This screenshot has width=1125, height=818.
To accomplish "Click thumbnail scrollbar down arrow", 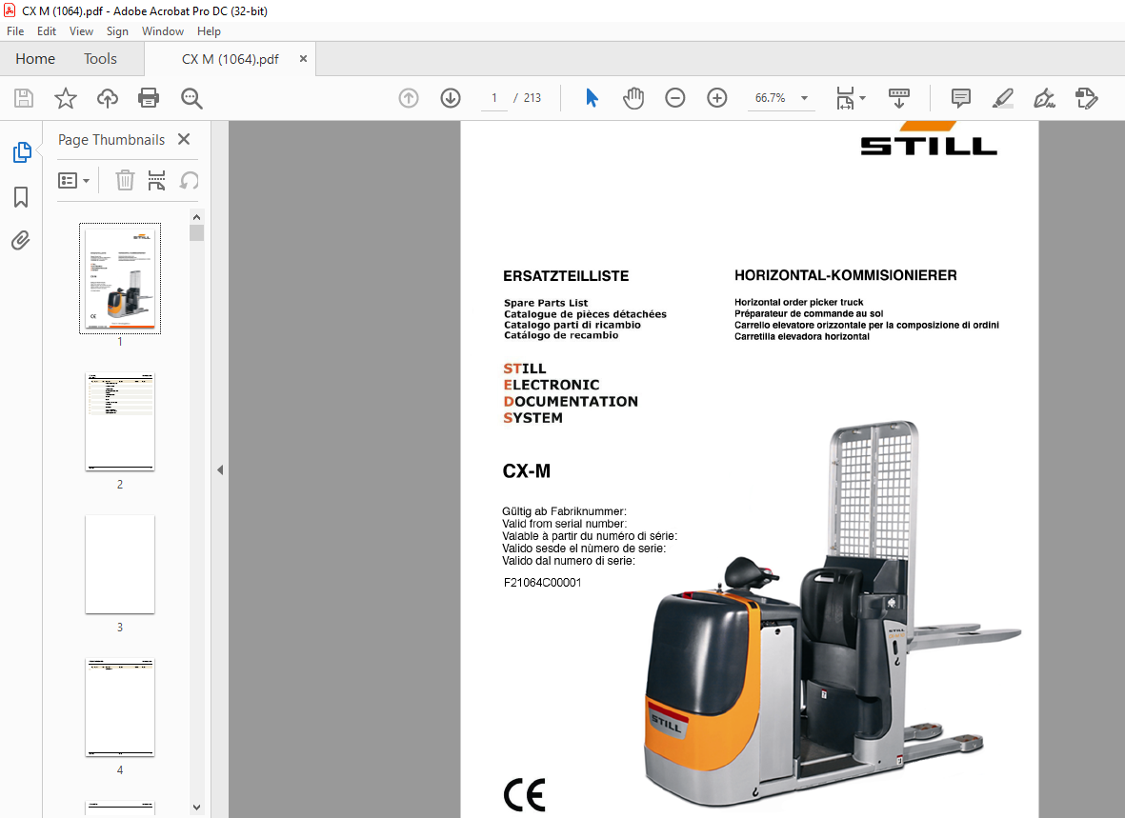I will coord(196,808).
